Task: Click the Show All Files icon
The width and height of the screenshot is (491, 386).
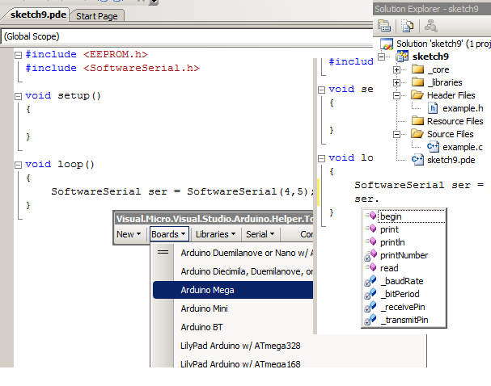Action: coord(408,27)
